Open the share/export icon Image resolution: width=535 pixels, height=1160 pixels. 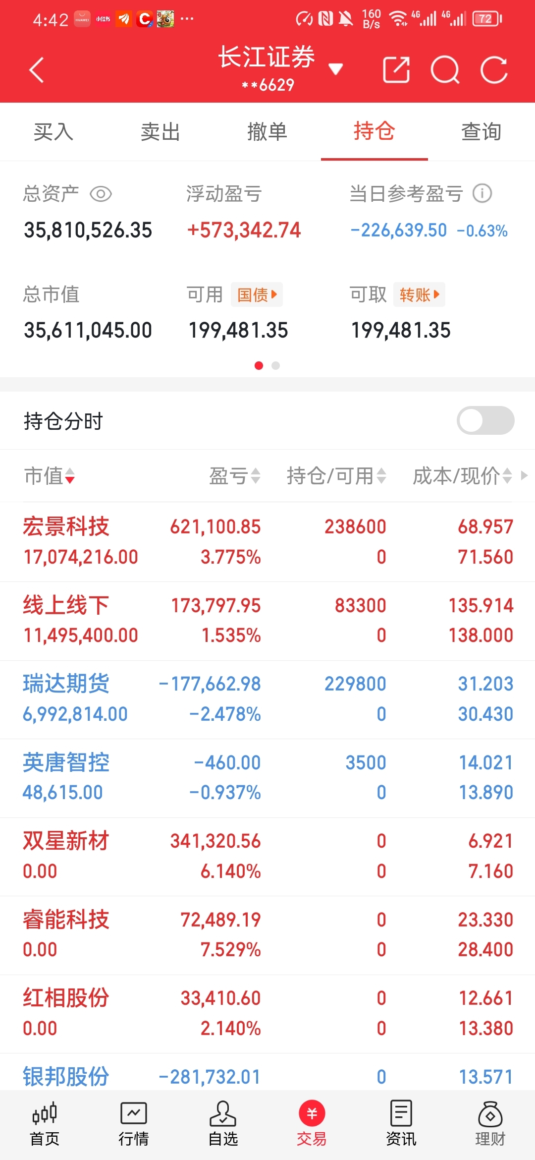pos(396,69)
